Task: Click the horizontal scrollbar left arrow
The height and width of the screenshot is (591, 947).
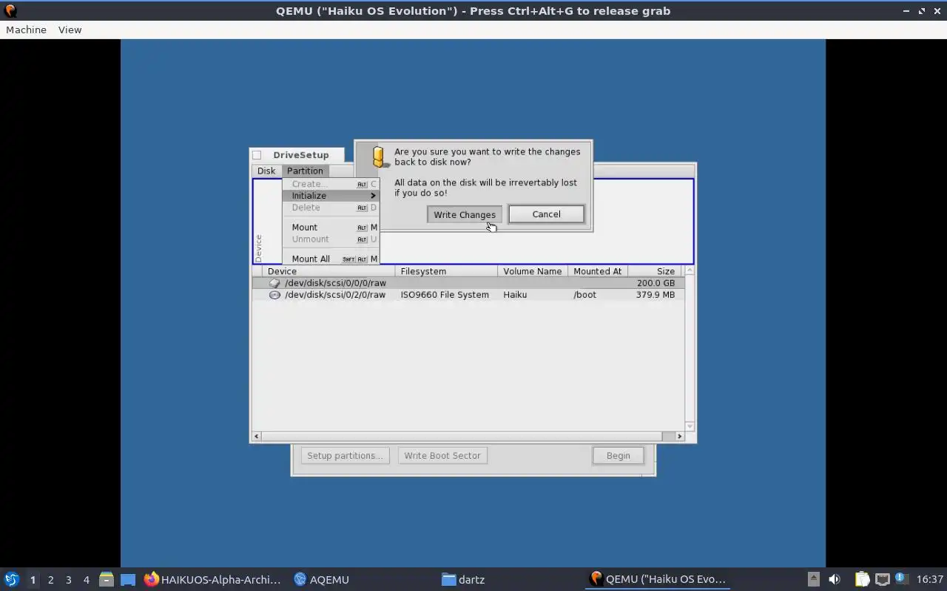Action: [x=257, y=437]
